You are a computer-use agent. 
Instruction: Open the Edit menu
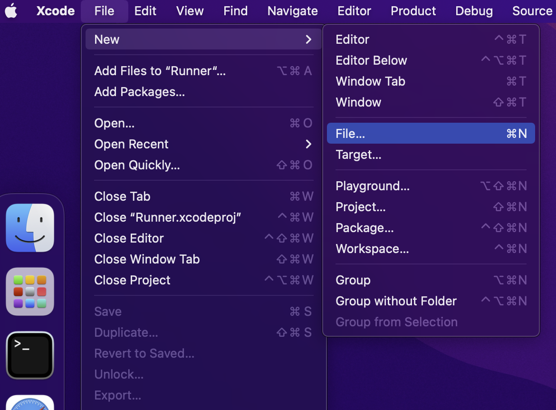coord(145,10)
